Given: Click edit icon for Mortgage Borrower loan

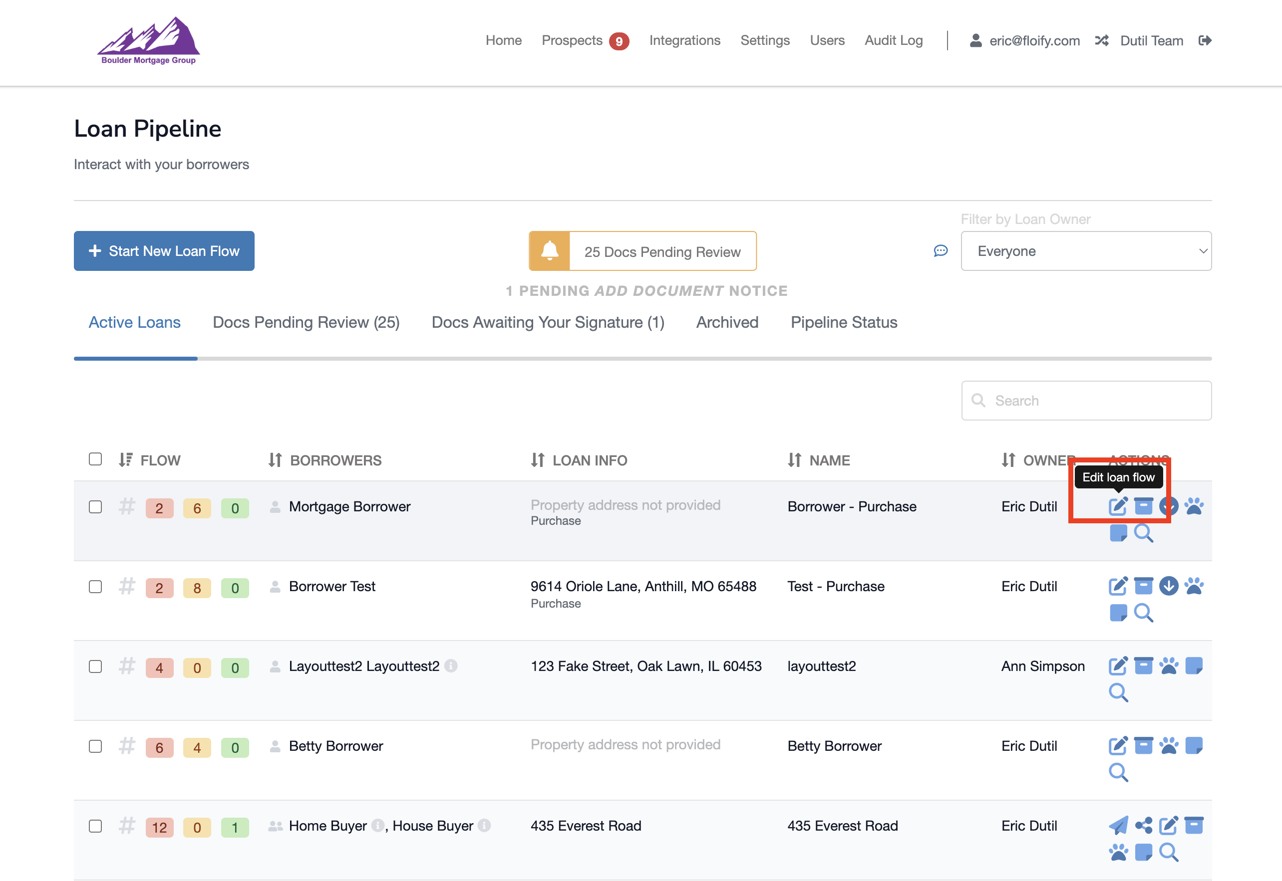Looking at the screenshot, I should [x=1118, y=506].
